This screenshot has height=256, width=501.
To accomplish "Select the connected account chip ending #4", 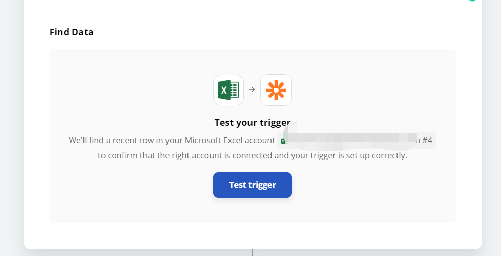I will [357, 140].
